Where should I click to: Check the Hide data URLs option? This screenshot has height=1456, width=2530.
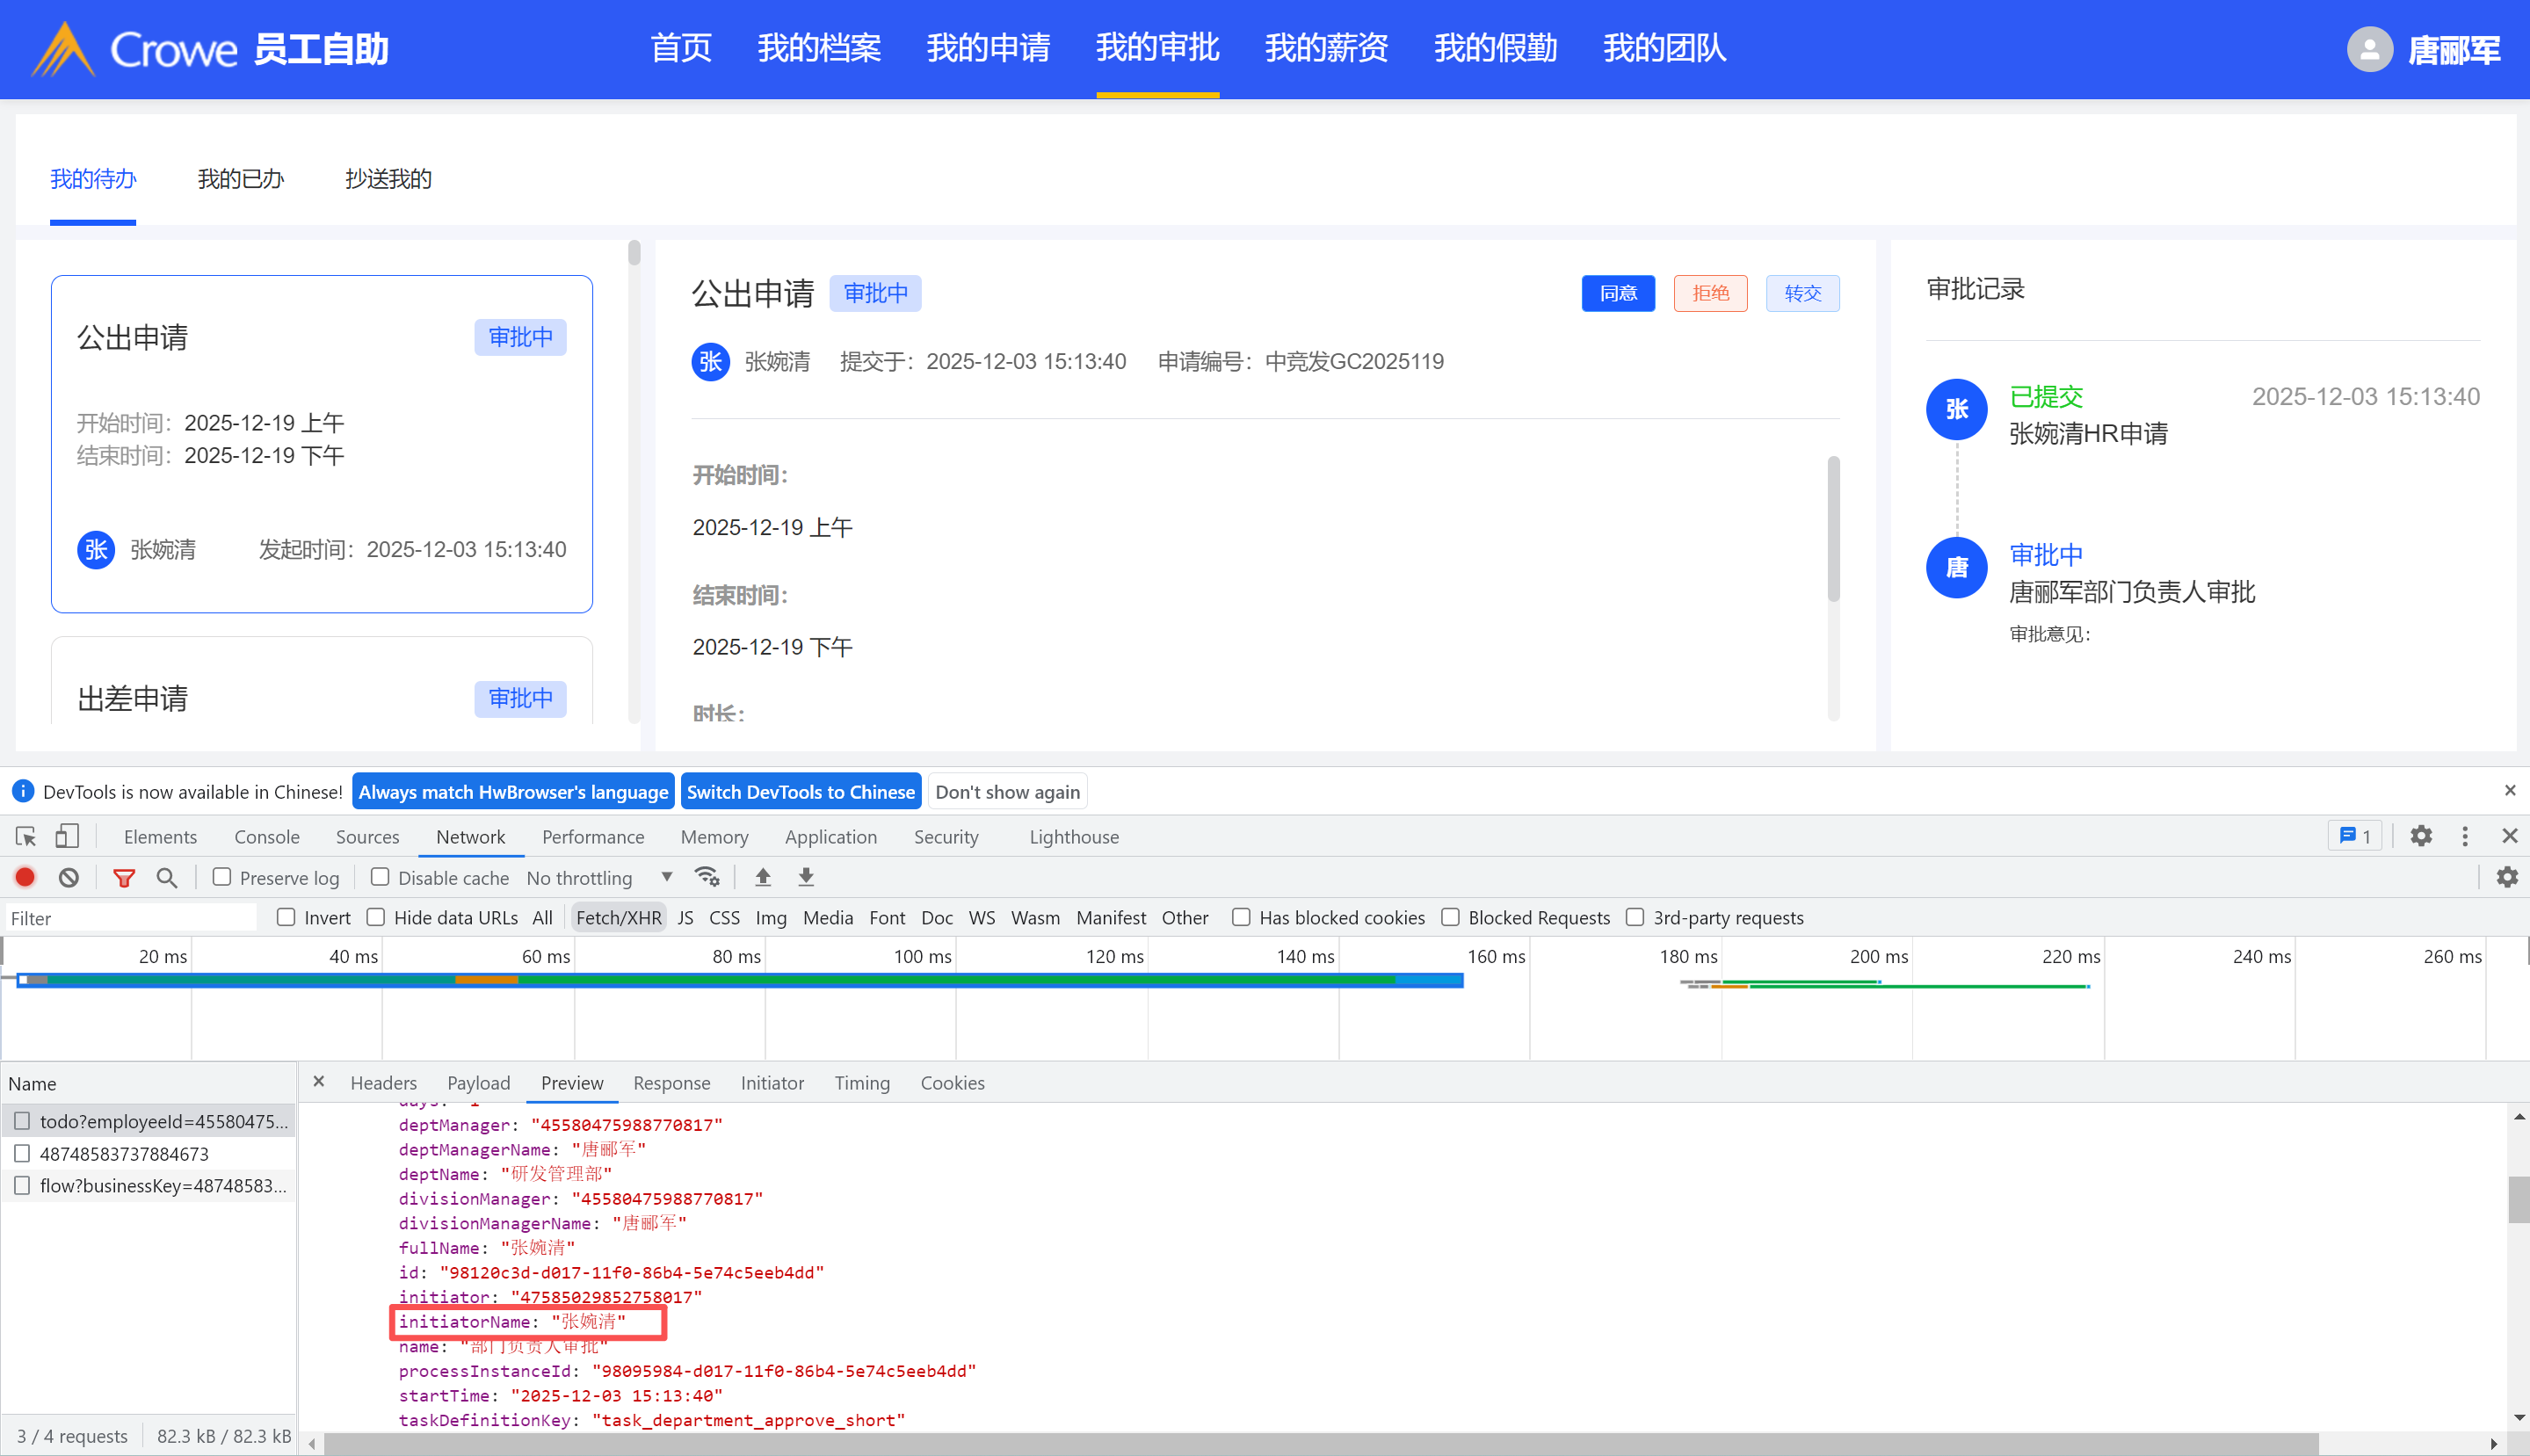[x=376, y=917]
